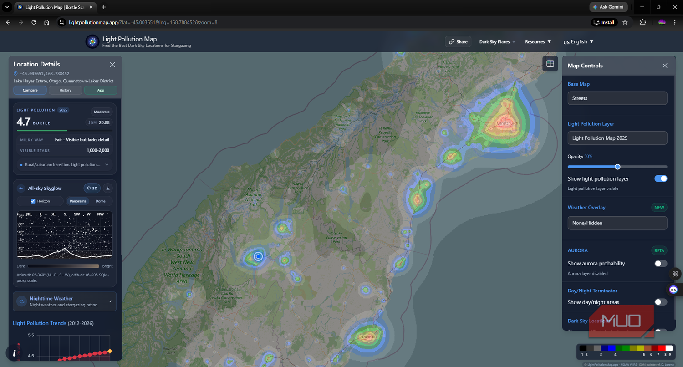Expand the Nighttime Weather section
Image resolution: width=683 pixels, height=367 pixels.
pos(65,301)
